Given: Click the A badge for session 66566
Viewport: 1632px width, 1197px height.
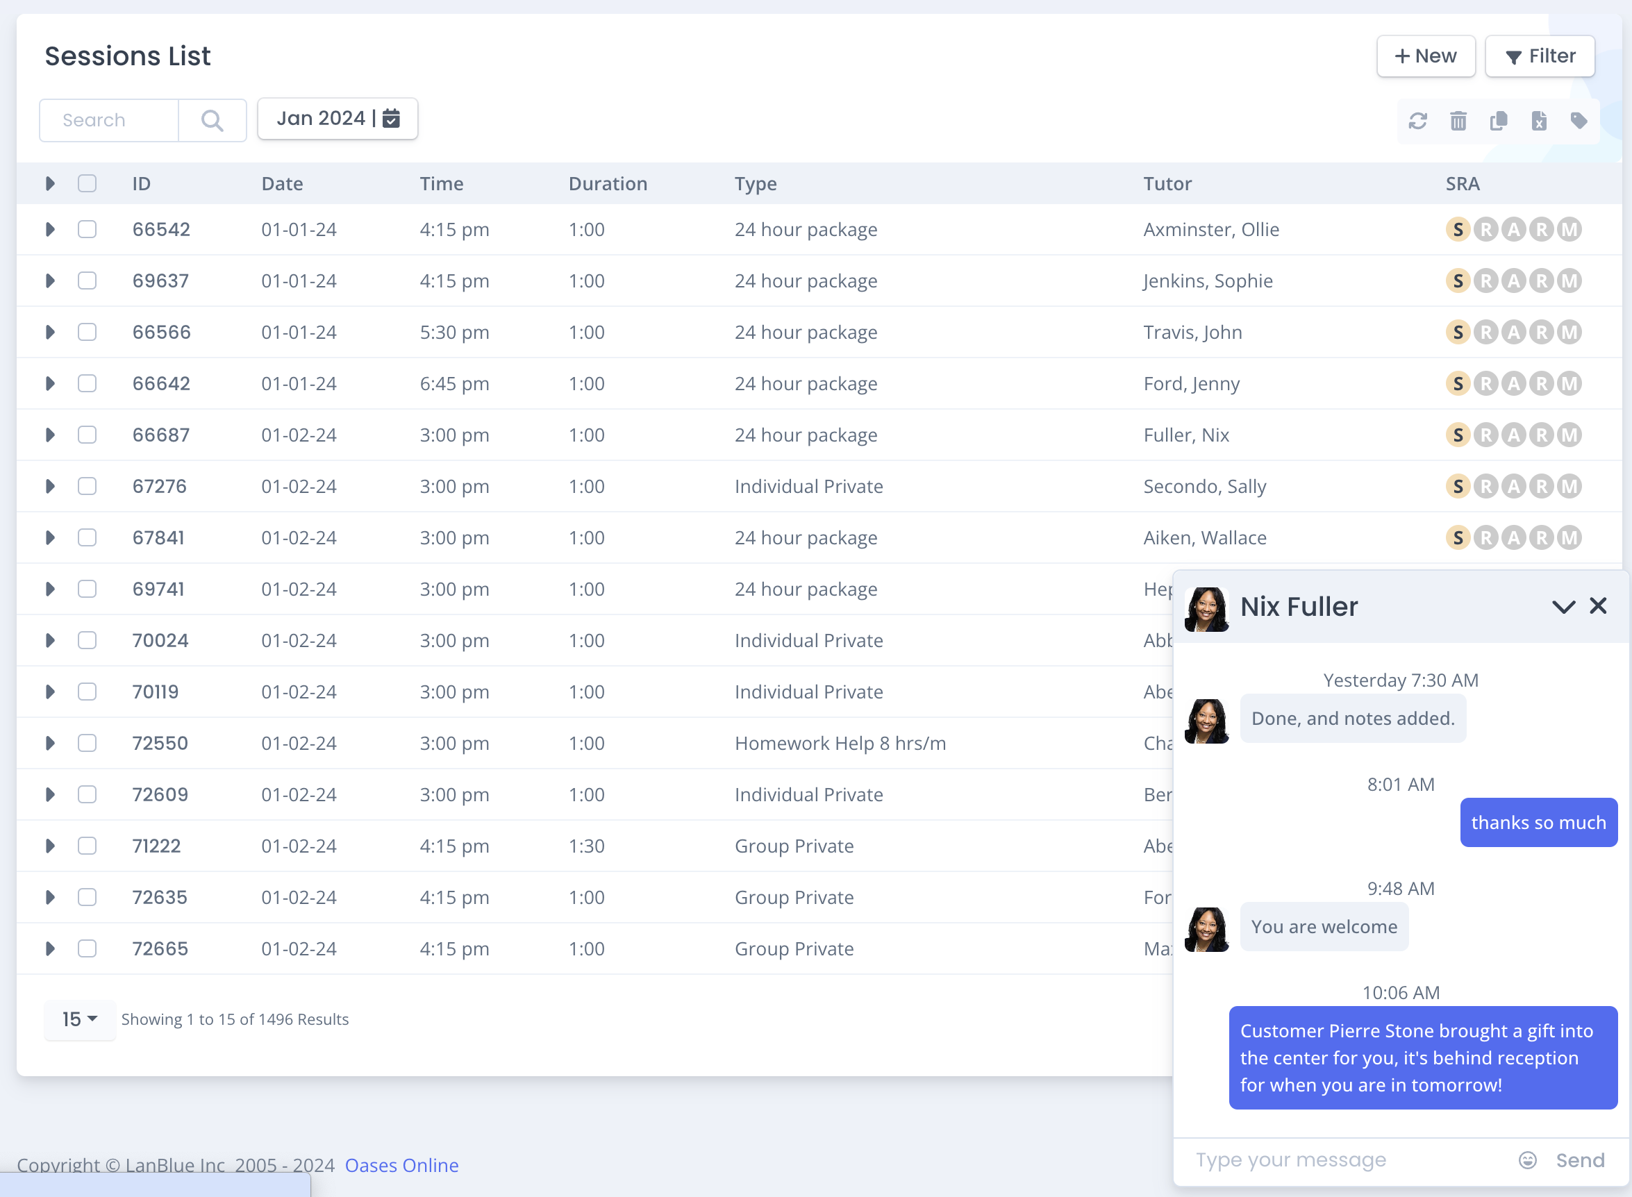Looking at the screenshot, I should (x=1513, y=333).
